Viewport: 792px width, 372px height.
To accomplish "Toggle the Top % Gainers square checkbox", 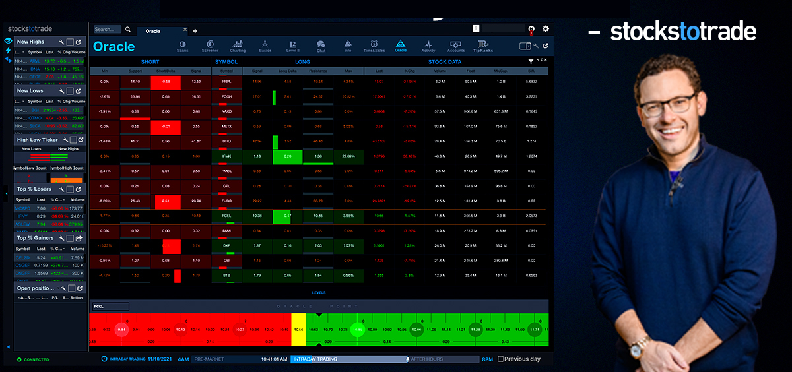I will point(71,238).
